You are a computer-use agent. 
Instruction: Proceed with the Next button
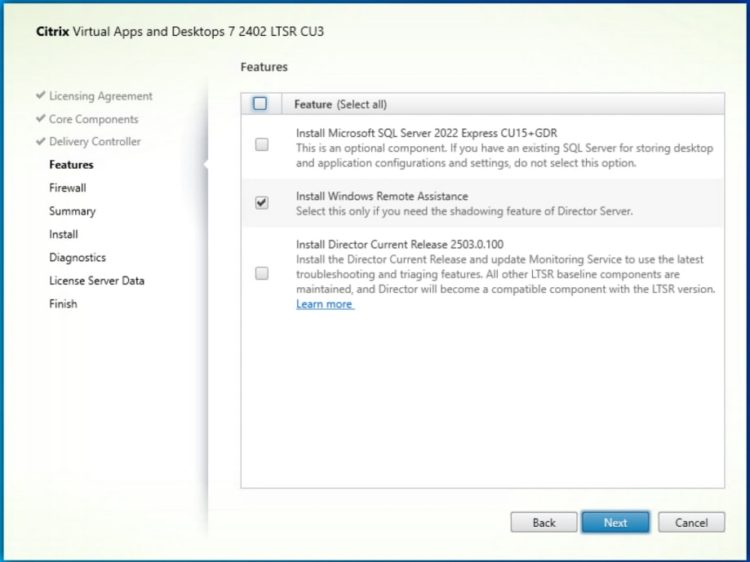coord(615,522)
